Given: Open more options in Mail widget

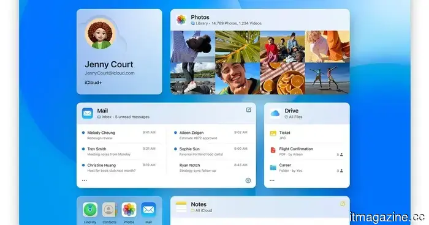Looking at the screenshot, I should coord(85,180).
